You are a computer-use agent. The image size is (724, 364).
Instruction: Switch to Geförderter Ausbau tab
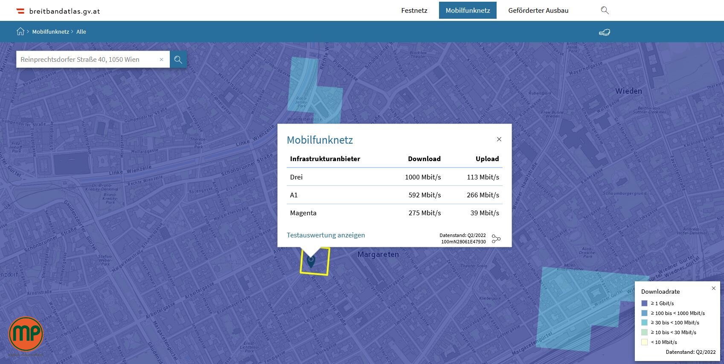pos(538,11)
